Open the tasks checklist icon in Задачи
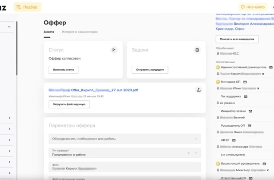Screen dimensions: 274x180 [x=197, y=50]
